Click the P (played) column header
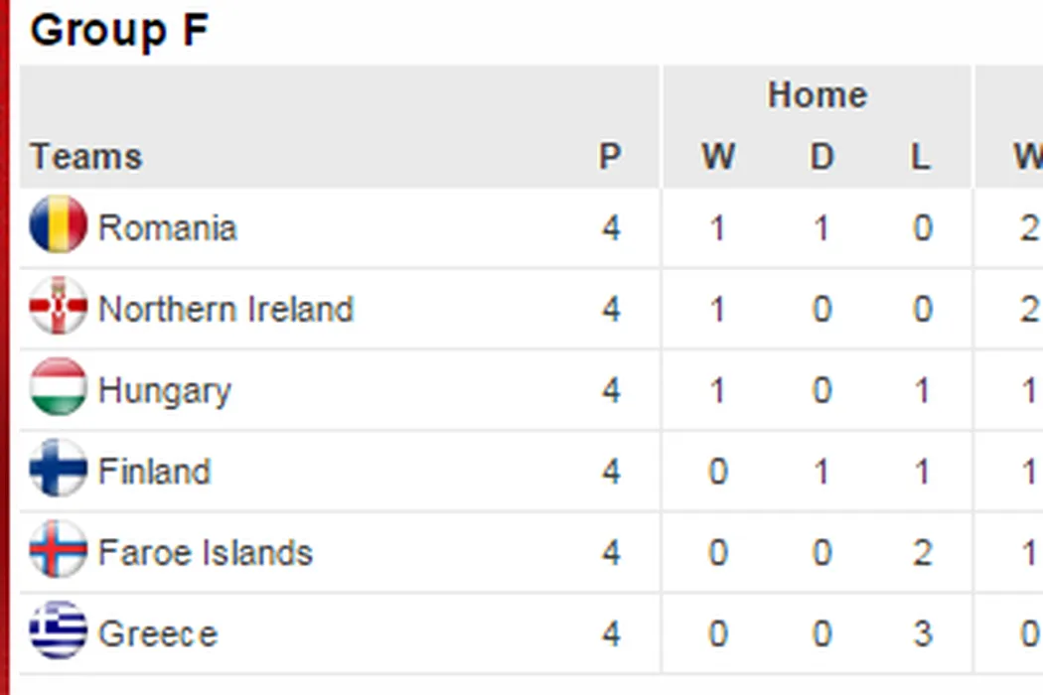1043x695 pixels. pyautogui.click(x=610, y=157)
